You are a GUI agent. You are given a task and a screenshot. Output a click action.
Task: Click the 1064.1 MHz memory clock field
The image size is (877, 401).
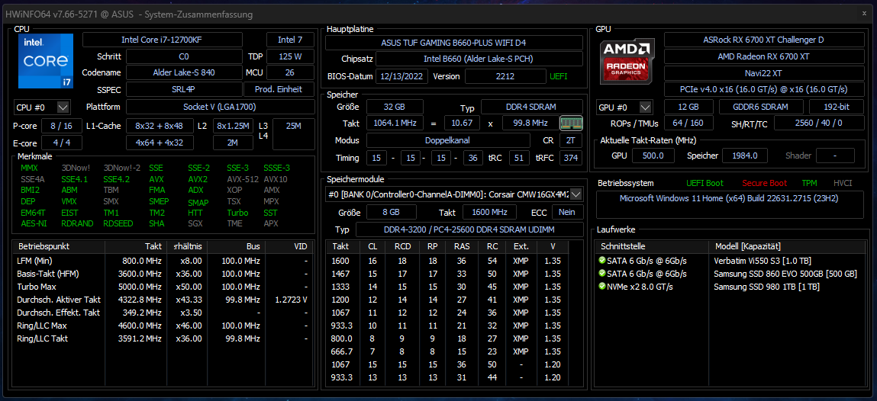coord(395,123)
